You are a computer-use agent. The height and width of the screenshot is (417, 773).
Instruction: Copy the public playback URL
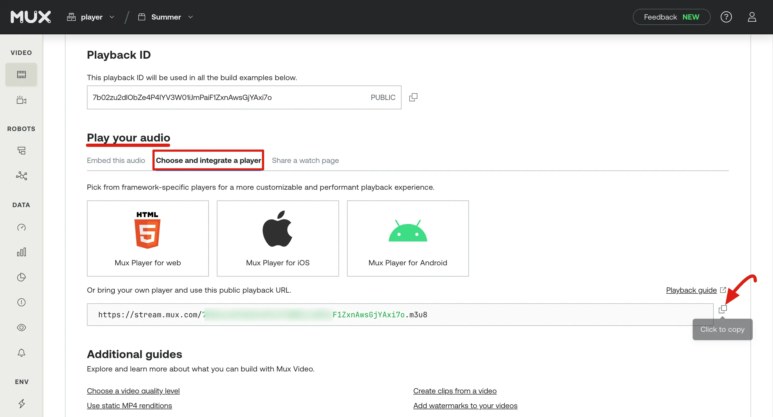pos(723,309)
